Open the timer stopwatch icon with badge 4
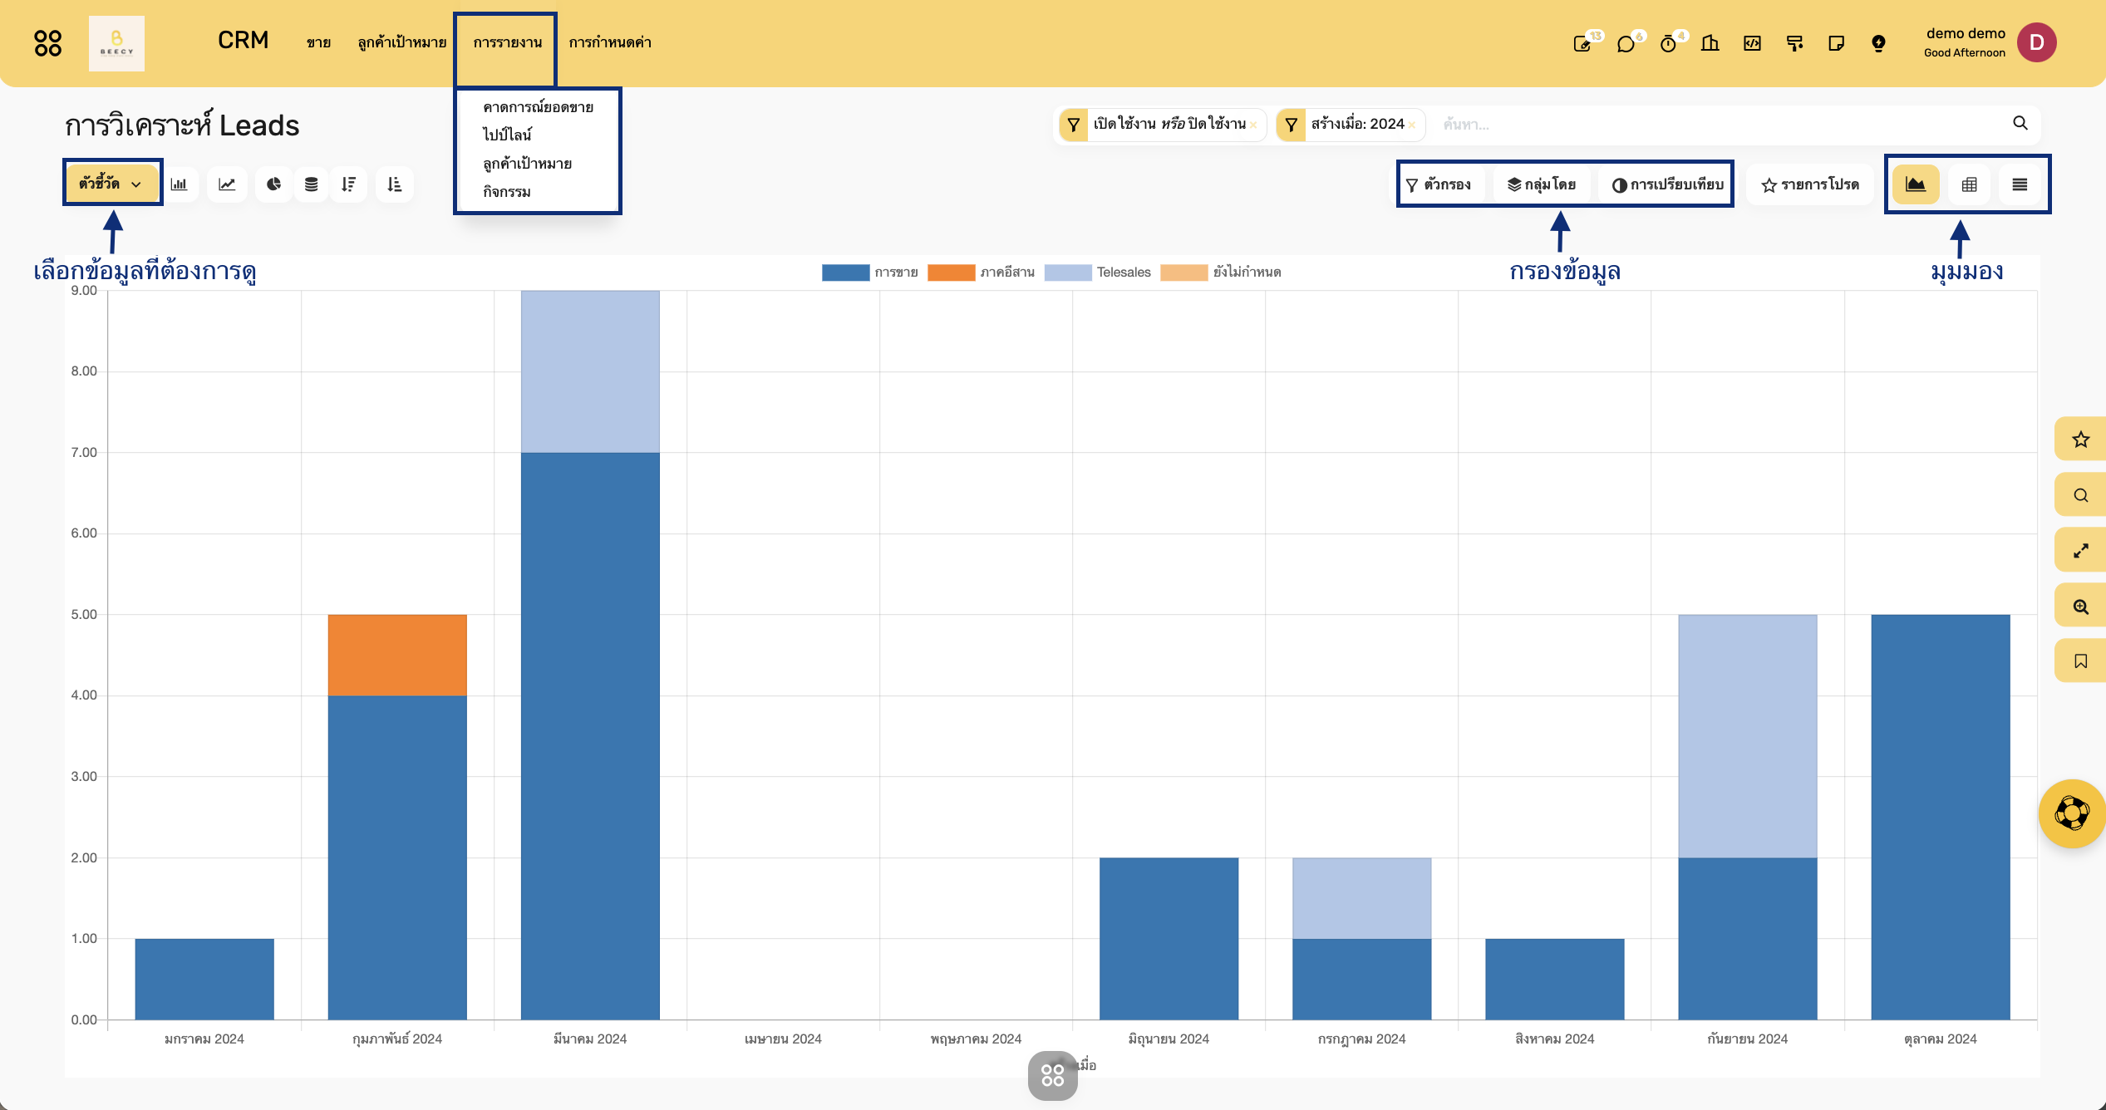The height and width of the screenshot is (1110, 2106). pyautogui.click(x=1669, y=43)
